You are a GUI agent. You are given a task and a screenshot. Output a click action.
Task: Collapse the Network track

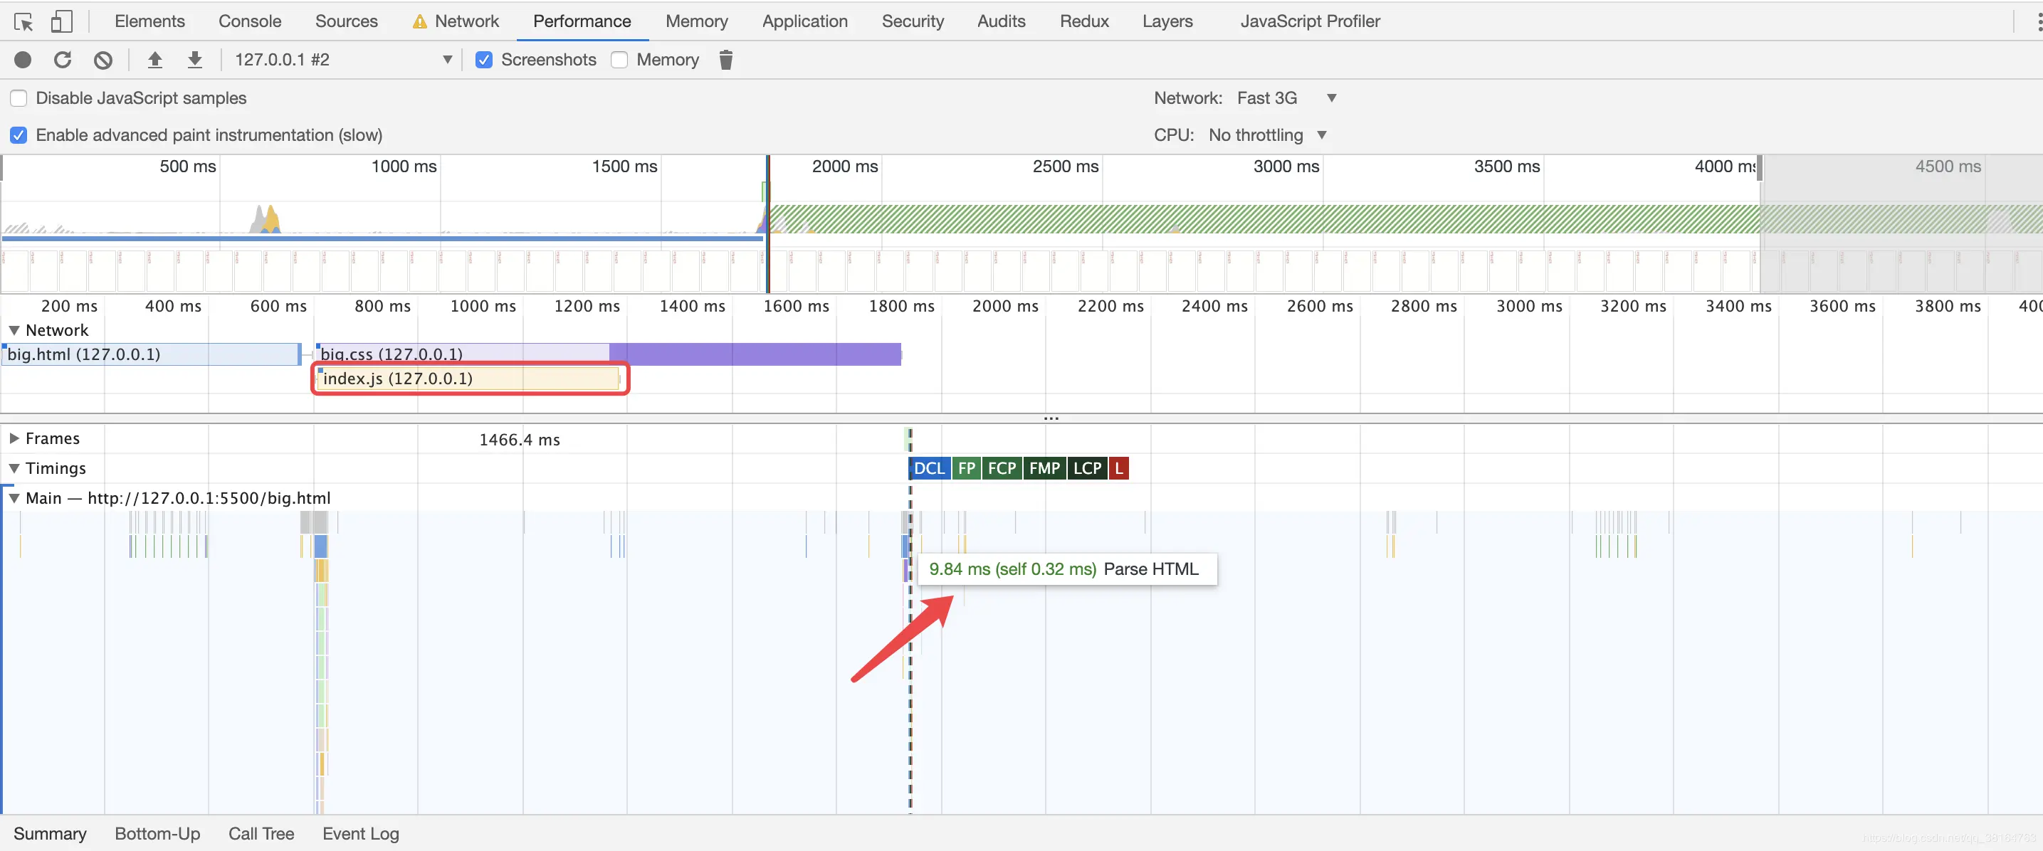point(14,331)
